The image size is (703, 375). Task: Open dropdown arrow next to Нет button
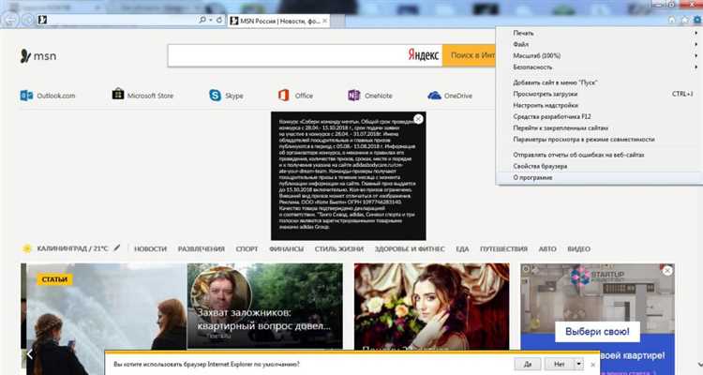click(578, 363)
